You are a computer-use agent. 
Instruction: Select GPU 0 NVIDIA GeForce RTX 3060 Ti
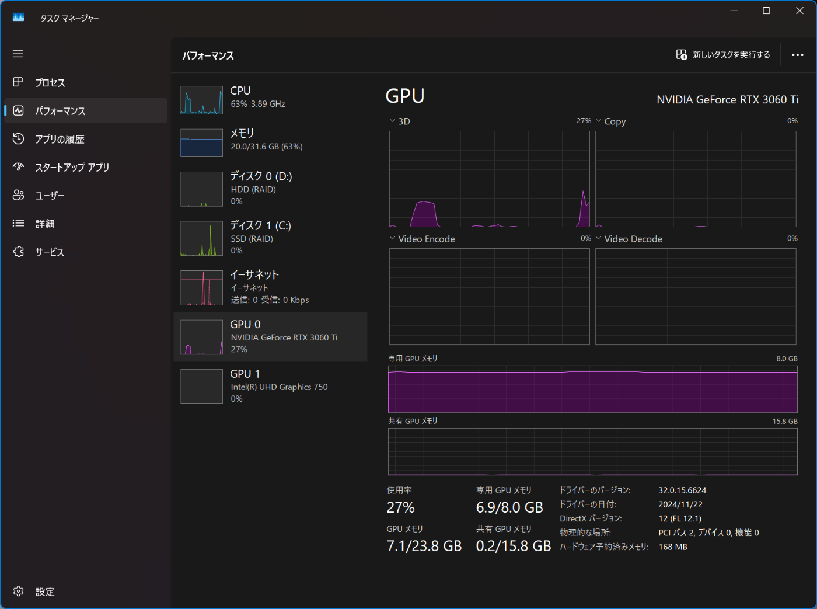(x=270, y=337)
